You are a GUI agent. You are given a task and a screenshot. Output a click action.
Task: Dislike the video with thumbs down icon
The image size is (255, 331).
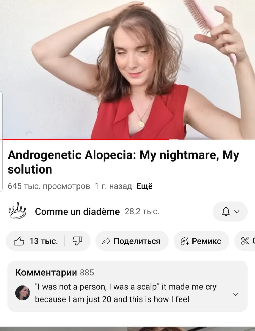[77, 241]
